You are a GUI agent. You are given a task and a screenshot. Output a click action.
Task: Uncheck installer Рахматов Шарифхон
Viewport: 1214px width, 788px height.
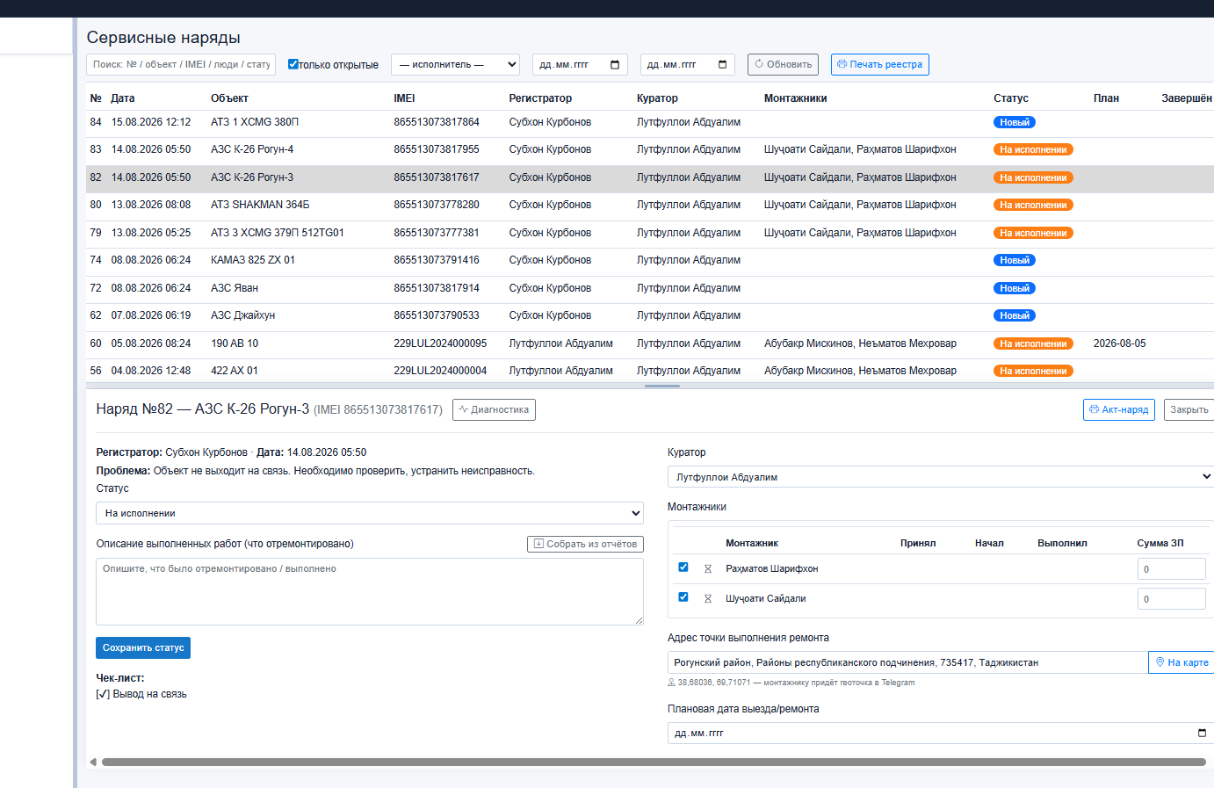coord(683,568)
